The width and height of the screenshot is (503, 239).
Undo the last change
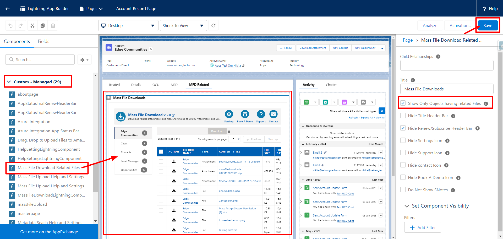[10, 25]
